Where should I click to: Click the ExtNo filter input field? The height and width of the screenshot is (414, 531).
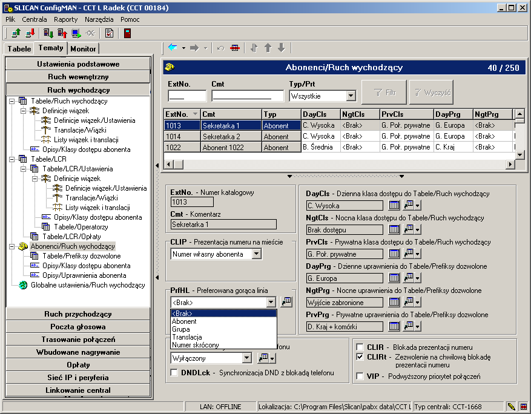click(x=187, y=96)
